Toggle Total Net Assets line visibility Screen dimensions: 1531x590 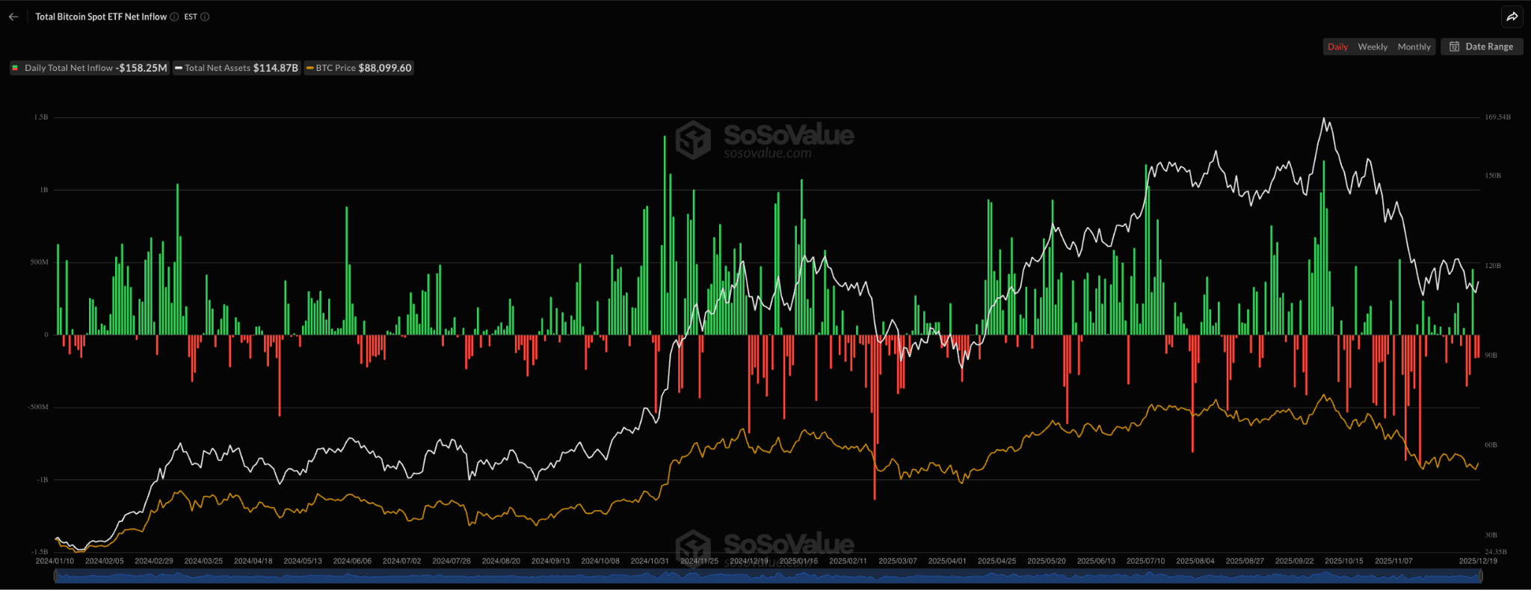point(236,68)
